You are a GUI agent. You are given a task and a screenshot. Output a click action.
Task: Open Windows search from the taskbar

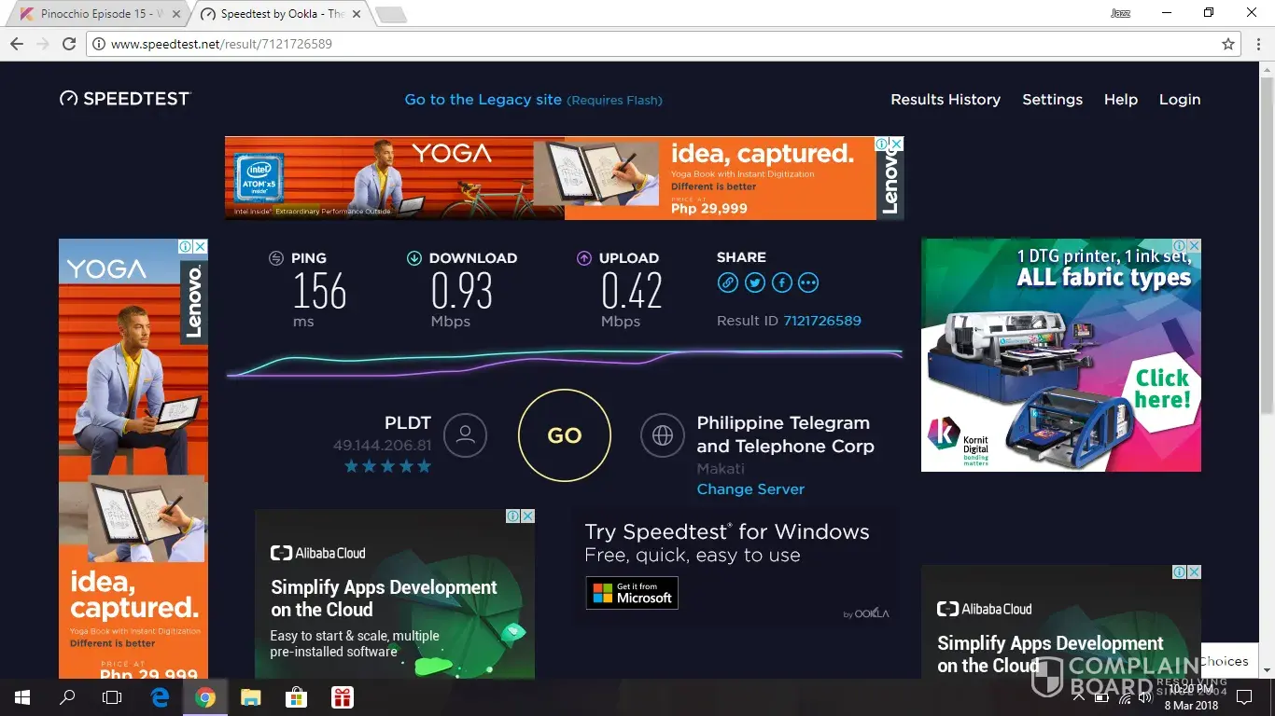67,697
